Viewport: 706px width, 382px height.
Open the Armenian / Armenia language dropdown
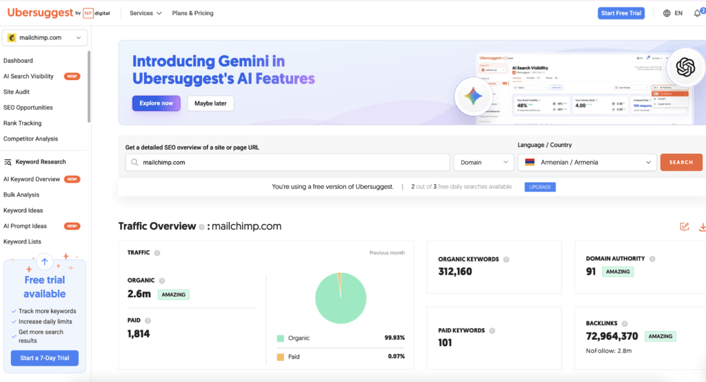pos(587,162)
